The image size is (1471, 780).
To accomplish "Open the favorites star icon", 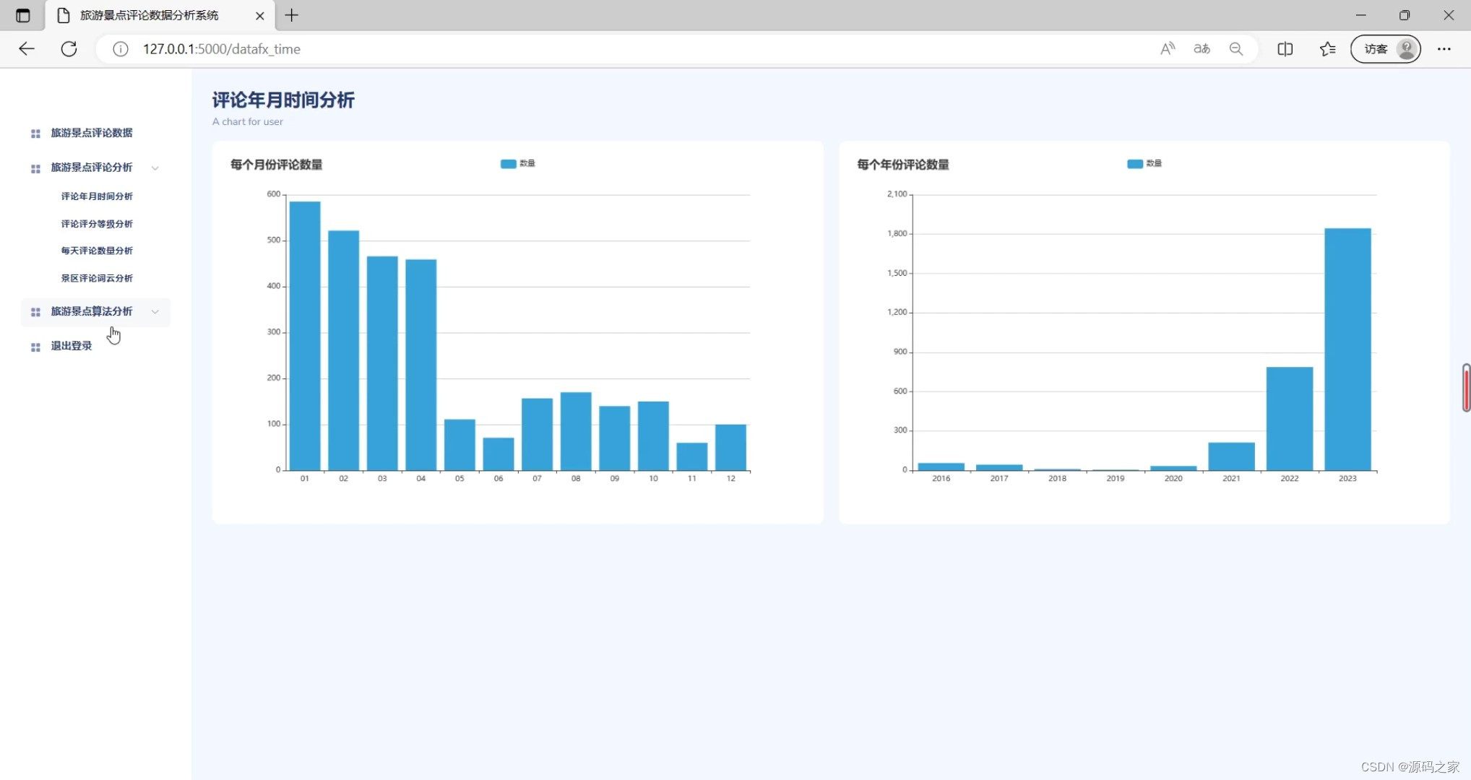I will (1327, 49).
